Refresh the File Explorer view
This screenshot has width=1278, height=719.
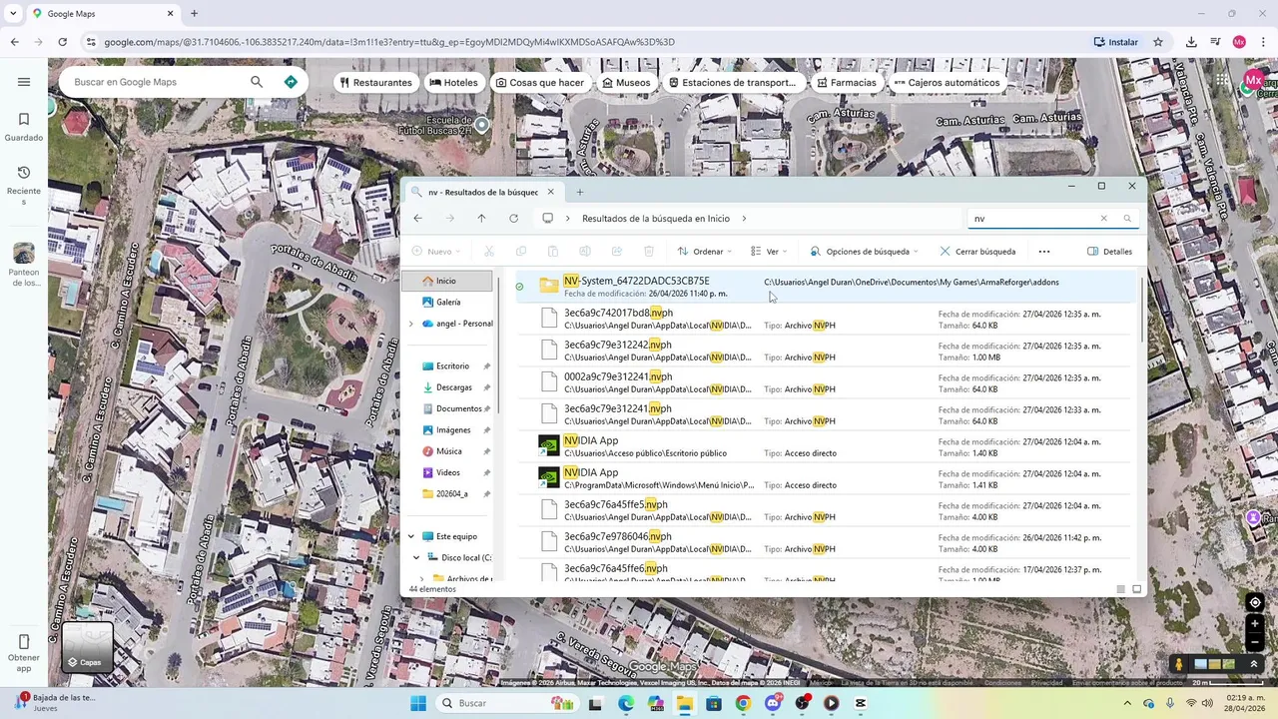pyautogui.click(x=513, y=219)
